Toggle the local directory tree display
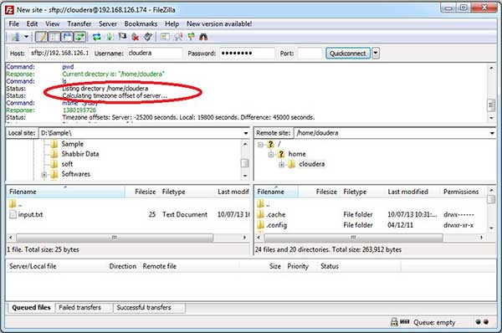Screen dimensions: 502x333 pyautogui.click(x=54, y=37)
